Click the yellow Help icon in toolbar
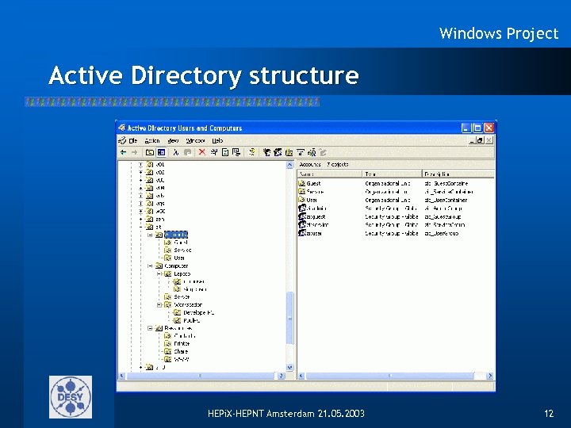 click(251, 152)
